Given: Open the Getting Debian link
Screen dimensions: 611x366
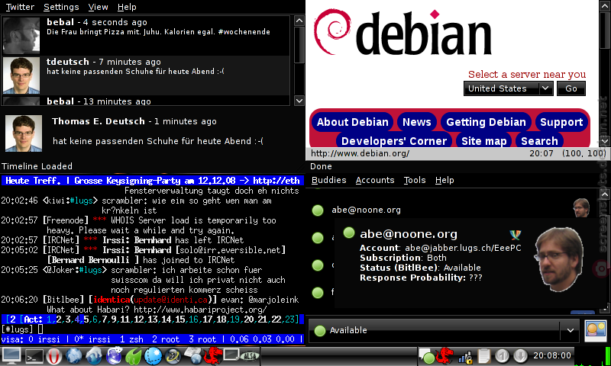Looking at the screenshot, I should (486, 122).
